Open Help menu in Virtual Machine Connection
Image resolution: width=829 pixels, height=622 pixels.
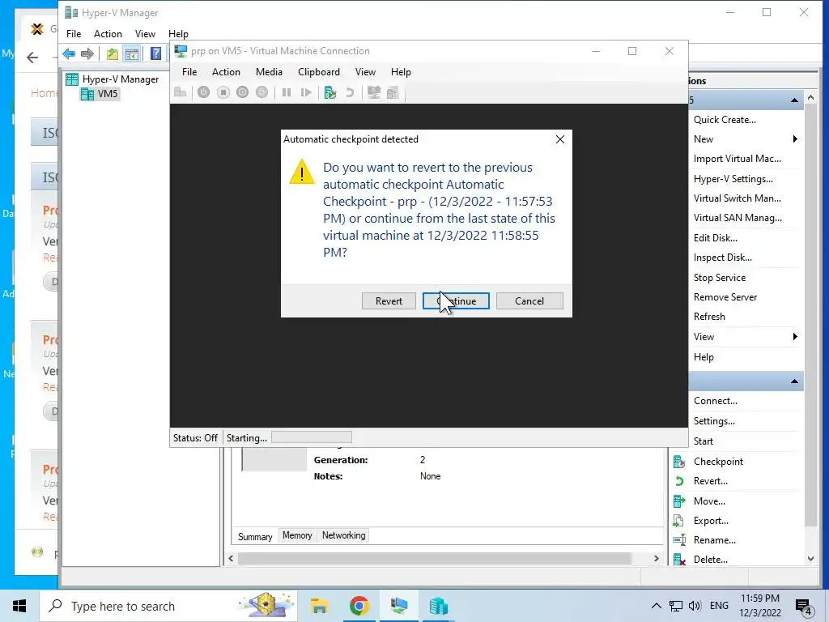coord(401,72)
